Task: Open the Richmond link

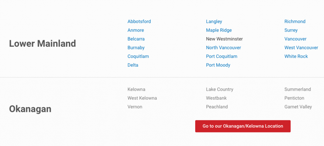Action: coord(295,21)
